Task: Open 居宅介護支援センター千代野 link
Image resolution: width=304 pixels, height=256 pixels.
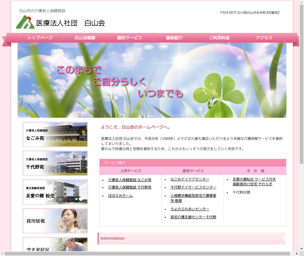Action: coord(193,217)
